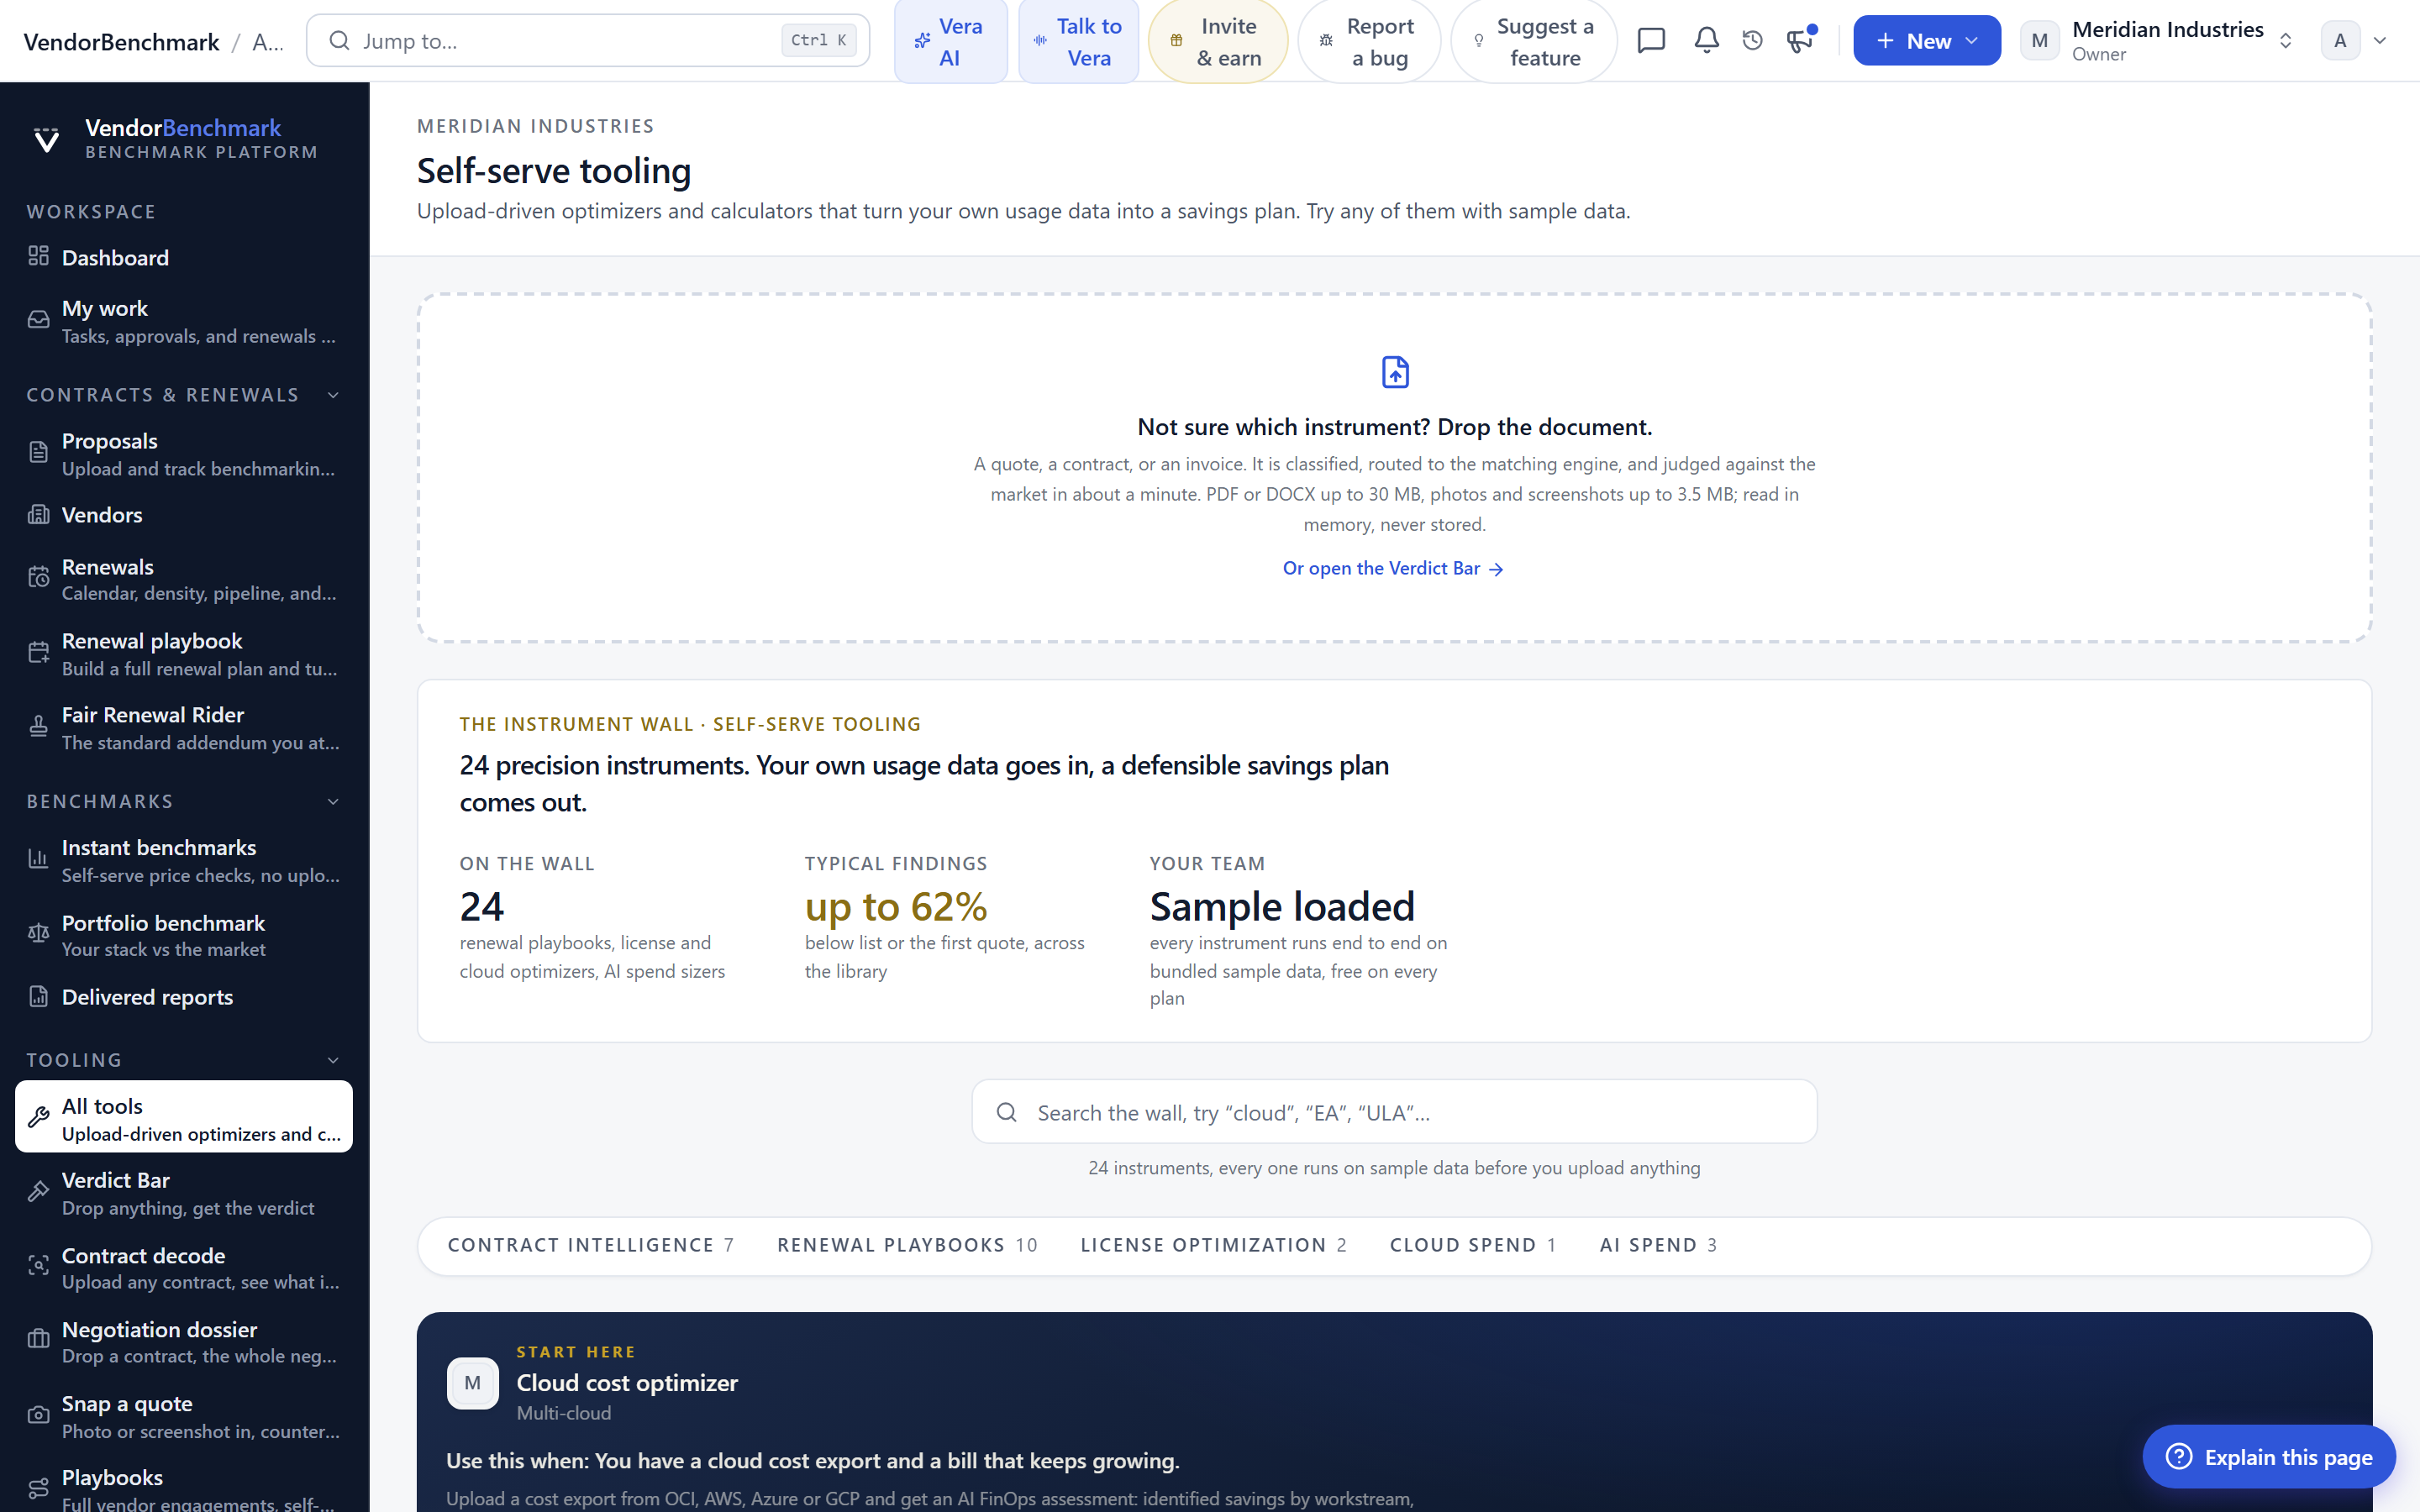This screenshot has height=1512, width=2420.
Task: Click Invite & earn button
Action: pos(1217,41)
